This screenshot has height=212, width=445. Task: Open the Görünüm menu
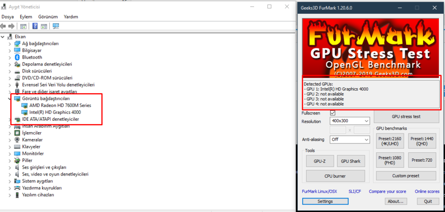48,17
